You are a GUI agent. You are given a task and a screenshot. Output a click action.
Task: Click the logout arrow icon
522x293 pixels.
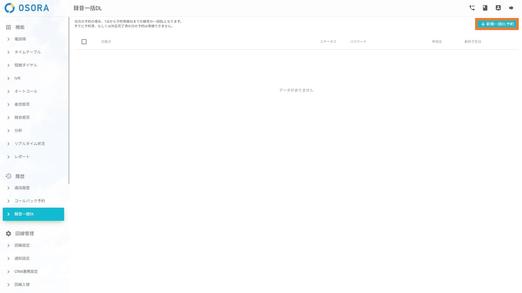pos(511,8)
